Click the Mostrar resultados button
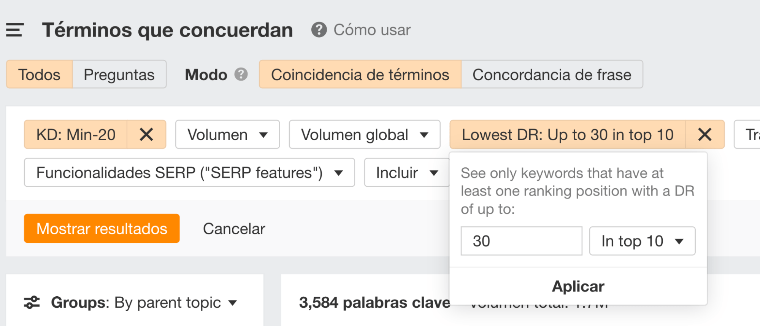 [101, 228]
